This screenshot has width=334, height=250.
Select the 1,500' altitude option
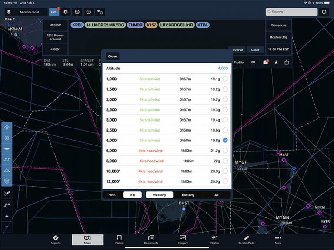point(167,89)
